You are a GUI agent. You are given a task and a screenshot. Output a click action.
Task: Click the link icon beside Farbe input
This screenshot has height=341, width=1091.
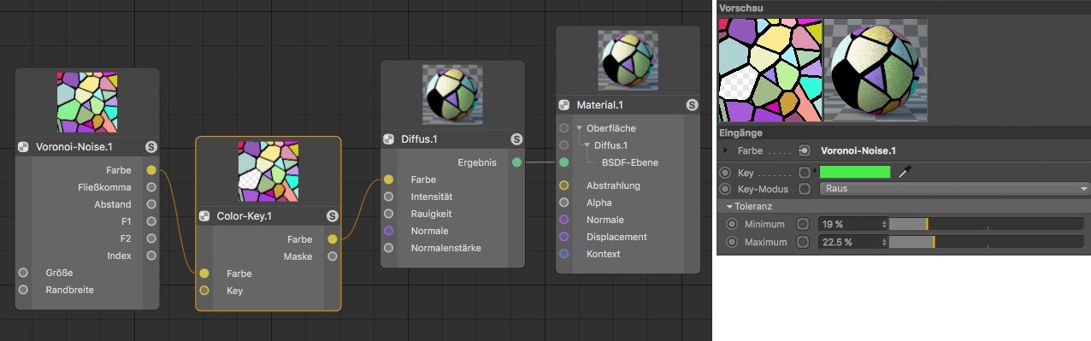804,150
